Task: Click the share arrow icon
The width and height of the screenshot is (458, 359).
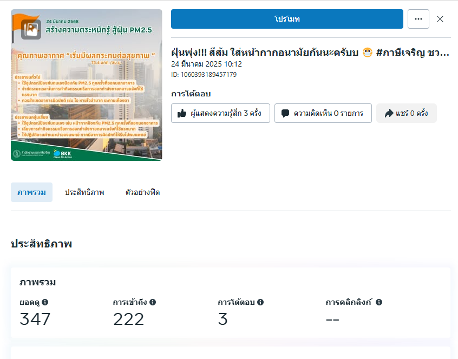Action: click(389, 113)
